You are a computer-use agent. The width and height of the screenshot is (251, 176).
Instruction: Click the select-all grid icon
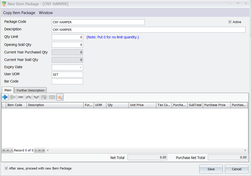44,97
